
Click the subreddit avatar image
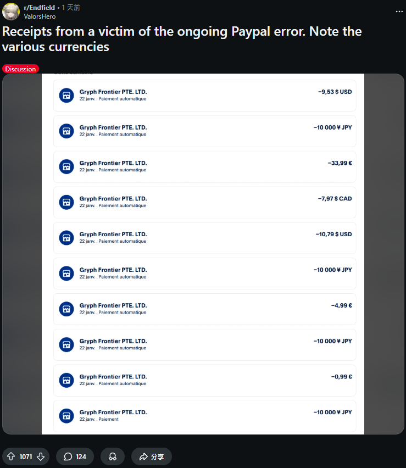(x=11, y=12)
